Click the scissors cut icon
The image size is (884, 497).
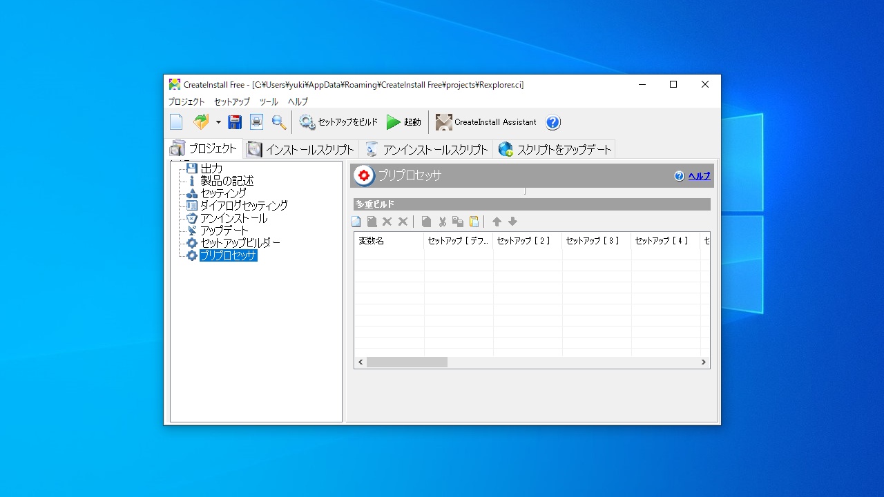click(x=442, y=222)
